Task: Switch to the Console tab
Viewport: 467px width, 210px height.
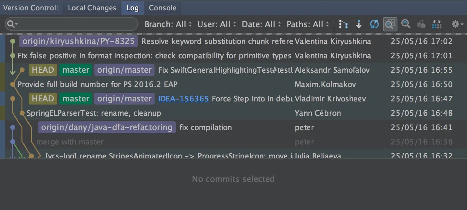Action: (163, 8)
